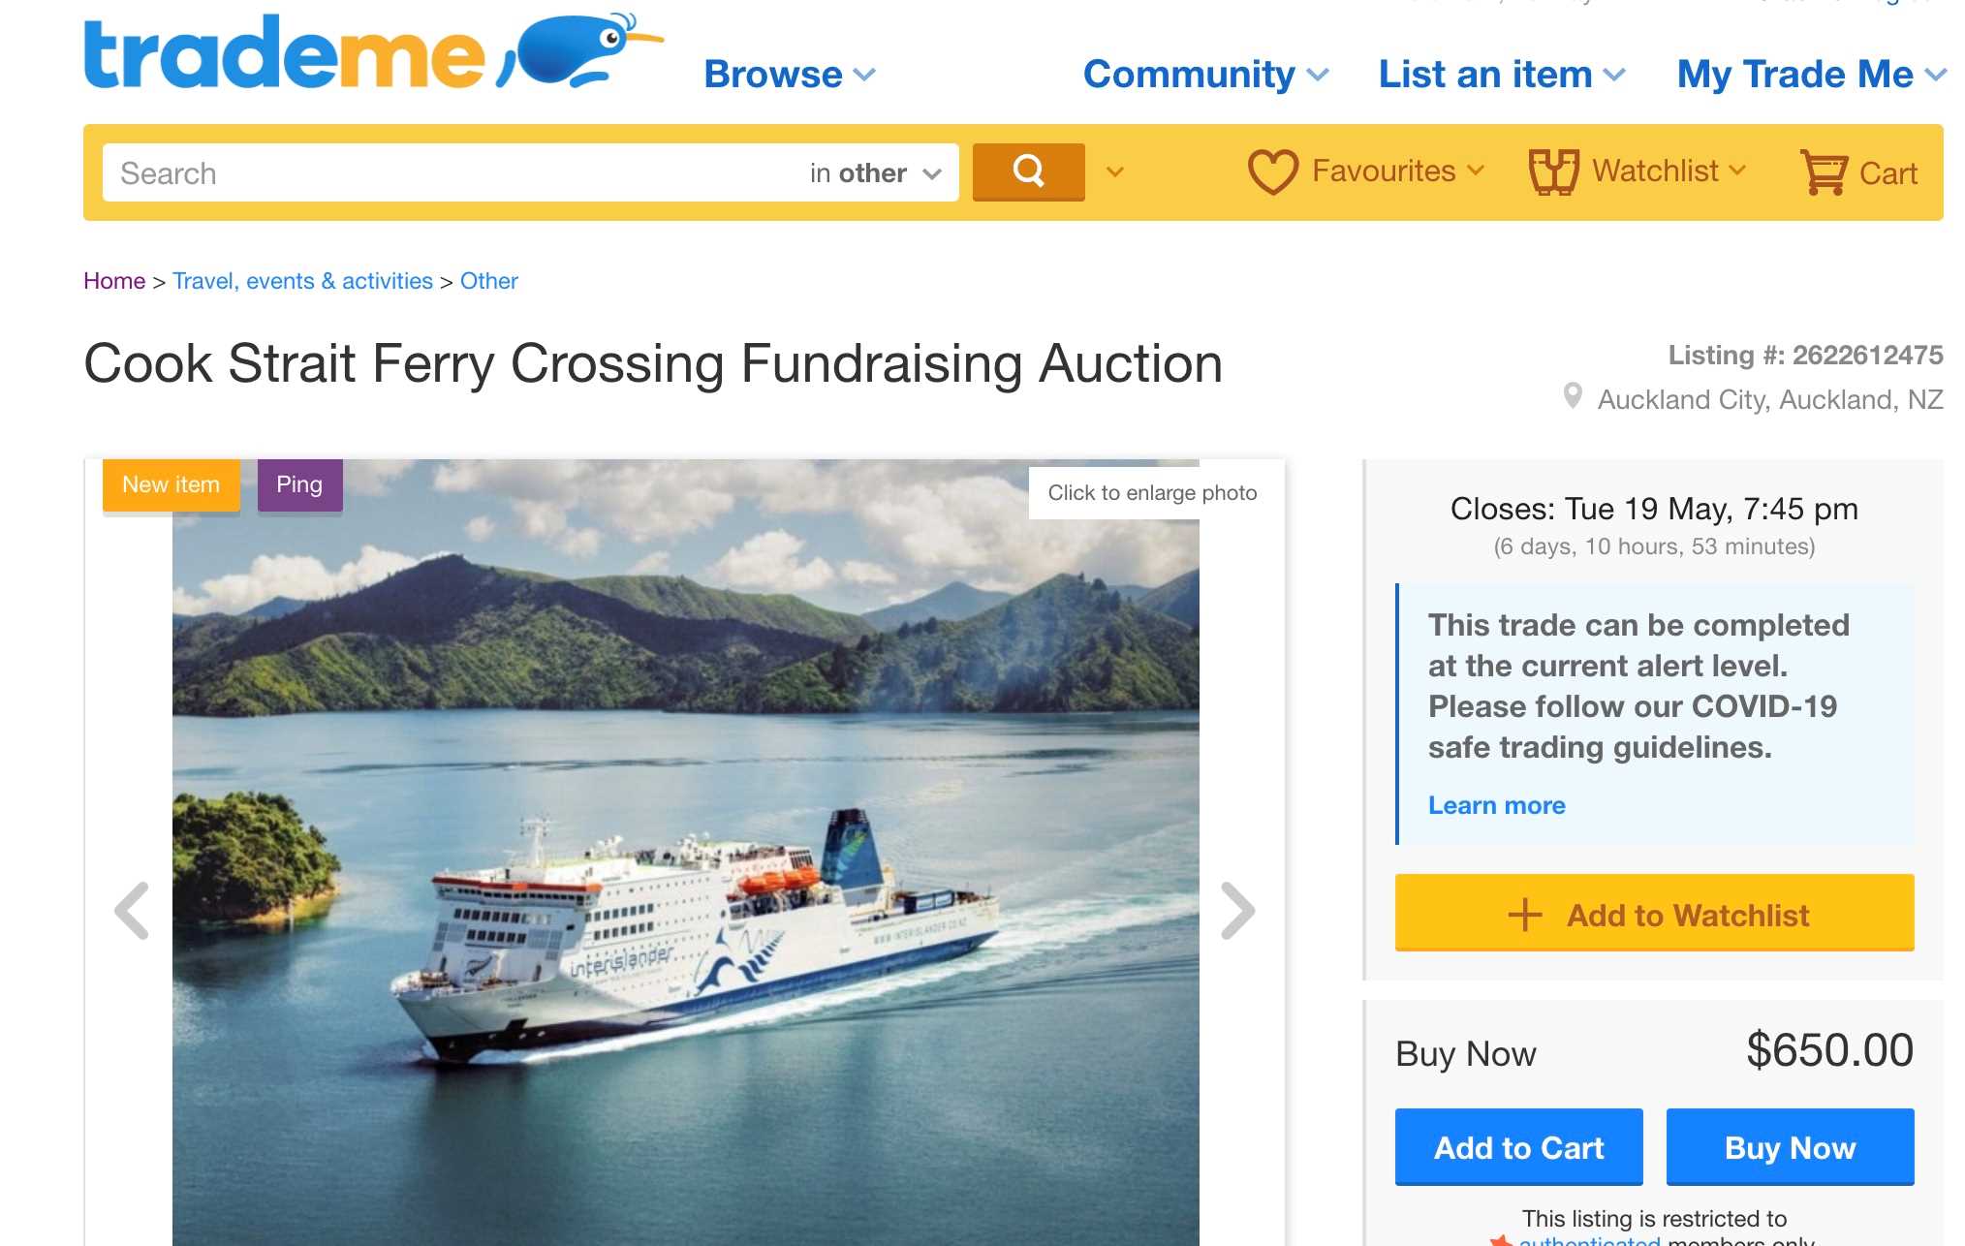Follow the Learn more COVID-19 link
Image resolution: width=1965 pixels, height=1246 pixels.
click(x=1496, y=805)
